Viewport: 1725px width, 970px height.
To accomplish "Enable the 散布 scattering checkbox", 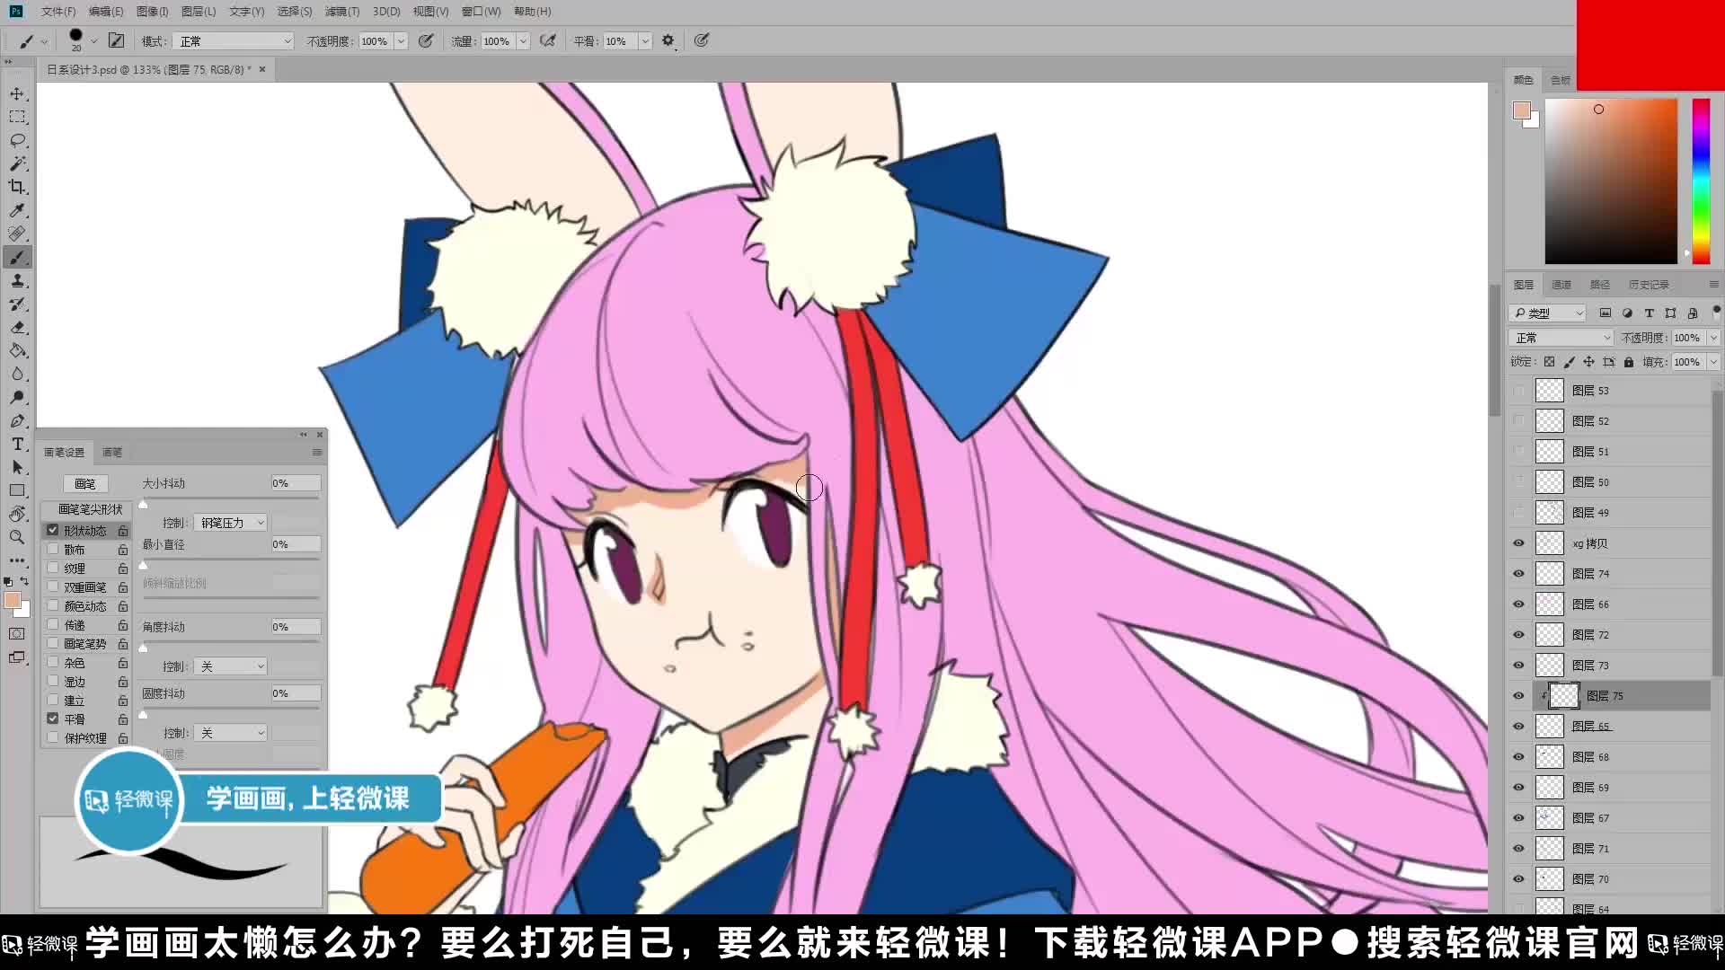I will [53, 549].
